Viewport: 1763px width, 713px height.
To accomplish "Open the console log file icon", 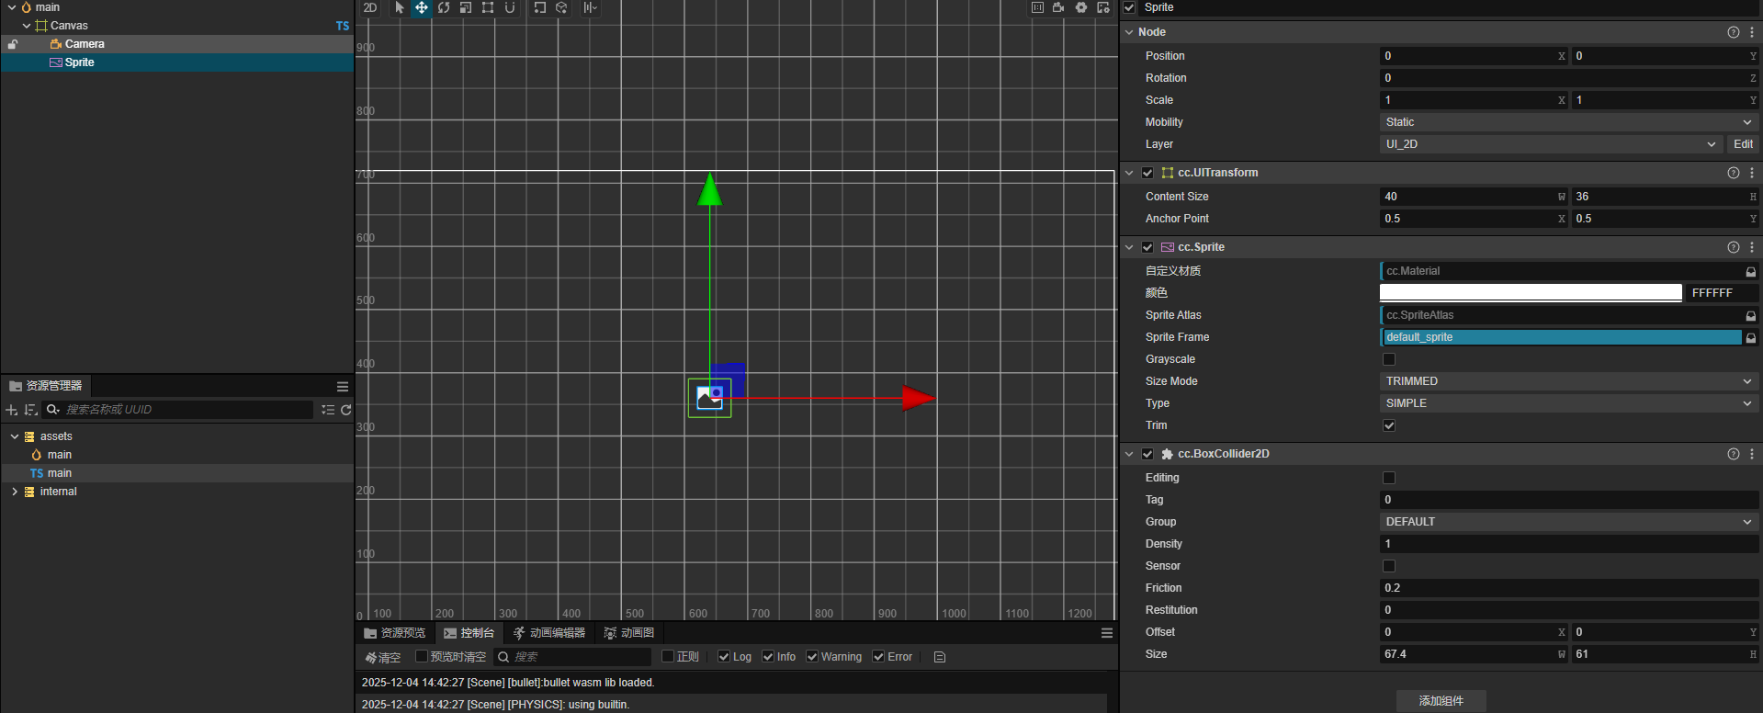I will click(940, 657).
